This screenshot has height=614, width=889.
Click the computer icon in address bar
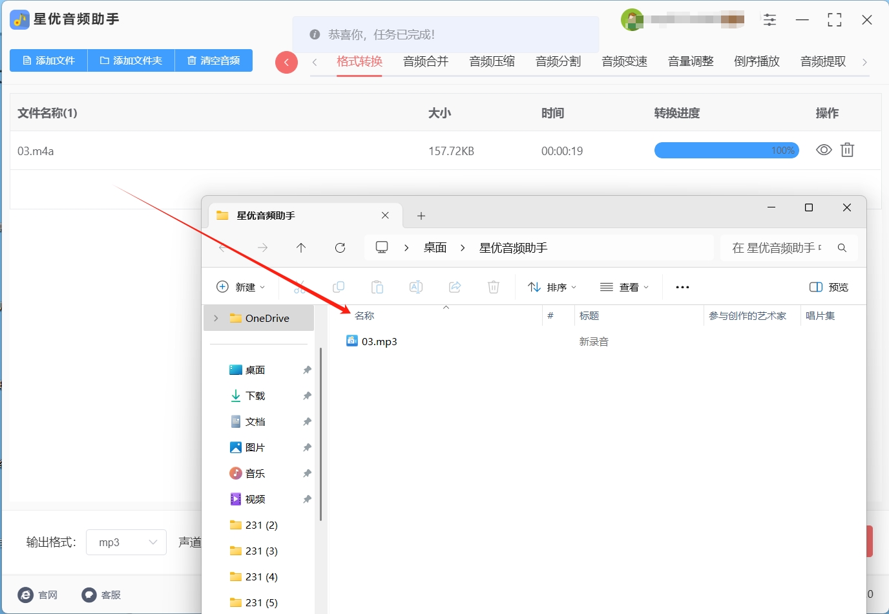tap(382, 248)
